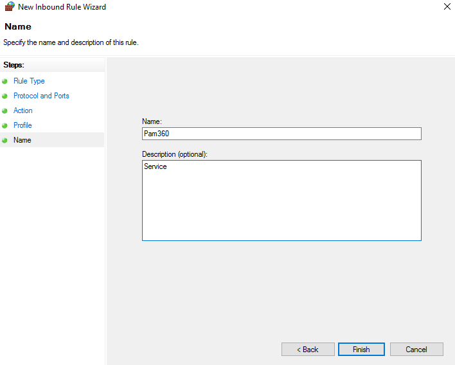
Task: Jump to the Action step
Action: pyautogui.click(x=23, y=111)
